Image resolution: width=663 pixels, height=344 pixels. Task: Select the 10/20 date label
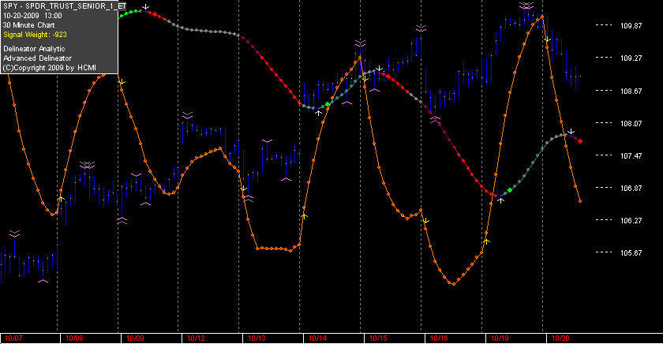(x=560, y=338)
